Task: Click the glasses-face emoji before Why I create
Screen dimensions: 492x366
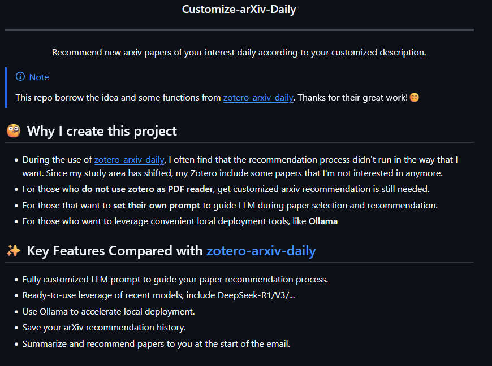Action: click(x=14, y=131)
